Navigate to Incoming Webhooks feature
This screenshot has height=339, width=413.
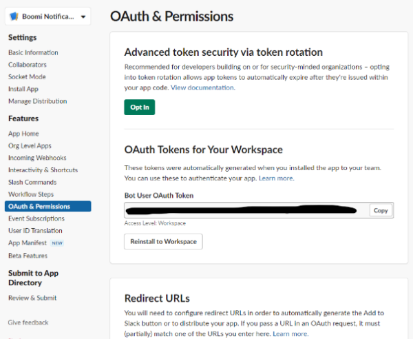[x=37, y=158]
